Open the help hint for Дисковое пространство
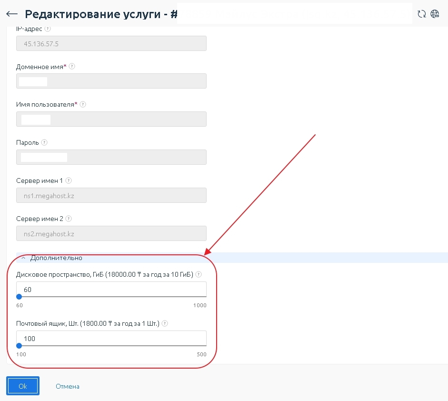The image size is (448, 401). pos(199,274)
